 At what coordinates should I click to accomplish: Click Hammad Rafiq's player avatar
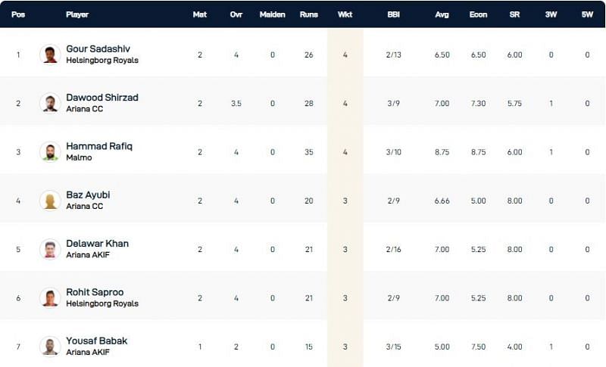coord(50,151)
